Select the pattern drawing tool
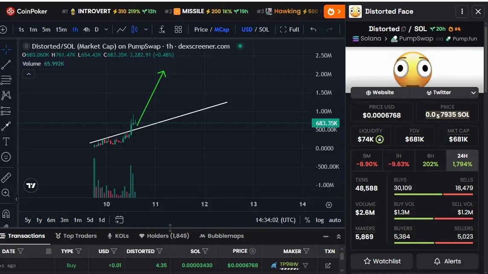The height and width of the screenshot is (274, 488). (x=6, y=95)
